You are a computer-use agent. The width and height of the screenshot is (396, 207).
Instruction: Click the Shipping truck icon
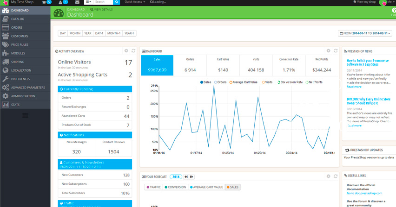(5, 62)
